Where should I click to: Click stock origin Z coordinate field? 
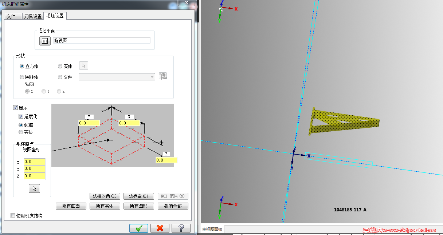(35, 176)
